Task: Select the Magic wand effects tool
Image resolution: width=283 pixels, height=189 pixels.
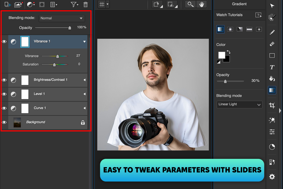Action: [x=272, y=120]
